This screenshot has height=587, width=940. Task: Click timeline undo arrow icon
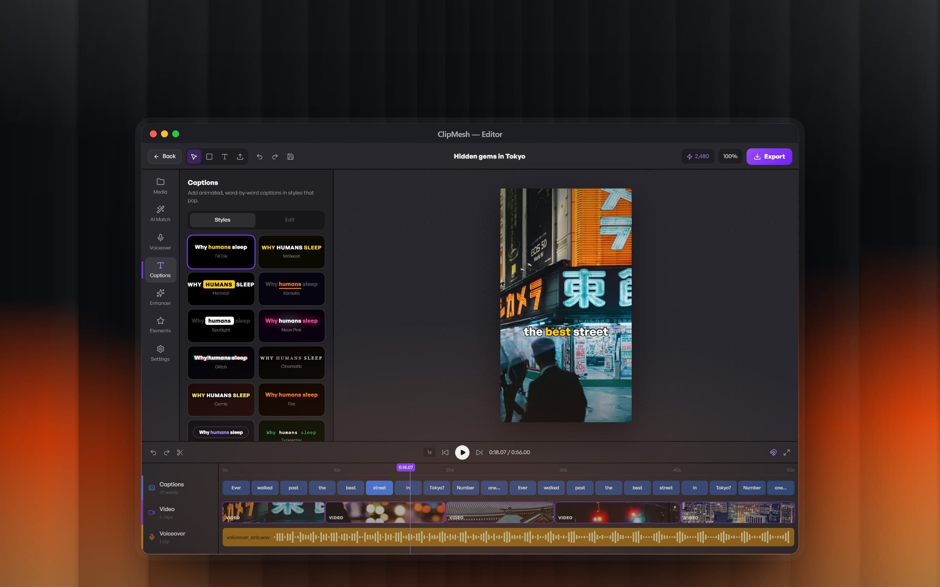tap(153, 452)
